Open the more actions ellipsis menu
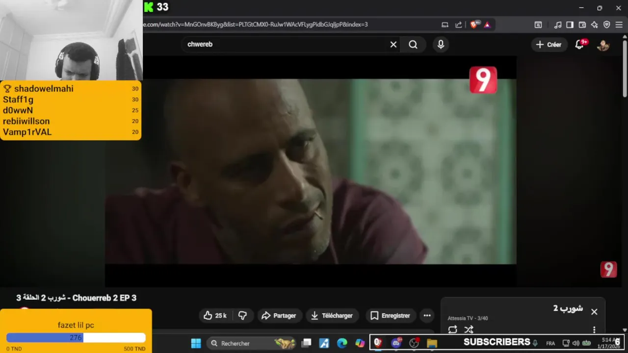Viewport: 628px width, 353px height. click(427, 316)
